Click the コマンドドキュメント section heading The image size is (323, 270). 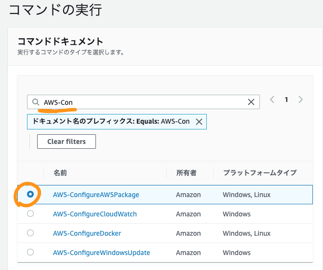60,42
